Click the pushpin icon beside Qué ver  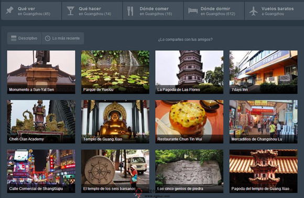point(9,10)
